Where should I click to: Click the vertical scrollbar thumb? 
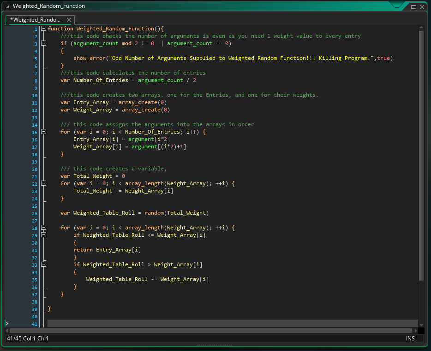click(x=421, y=156)
